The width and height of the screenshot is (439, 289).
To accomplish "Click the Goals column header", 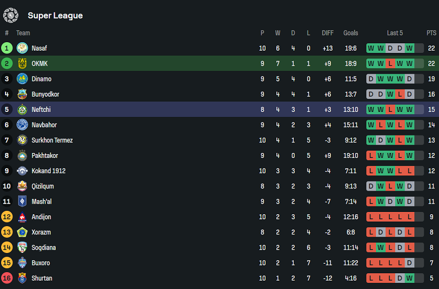I will 350,33.
